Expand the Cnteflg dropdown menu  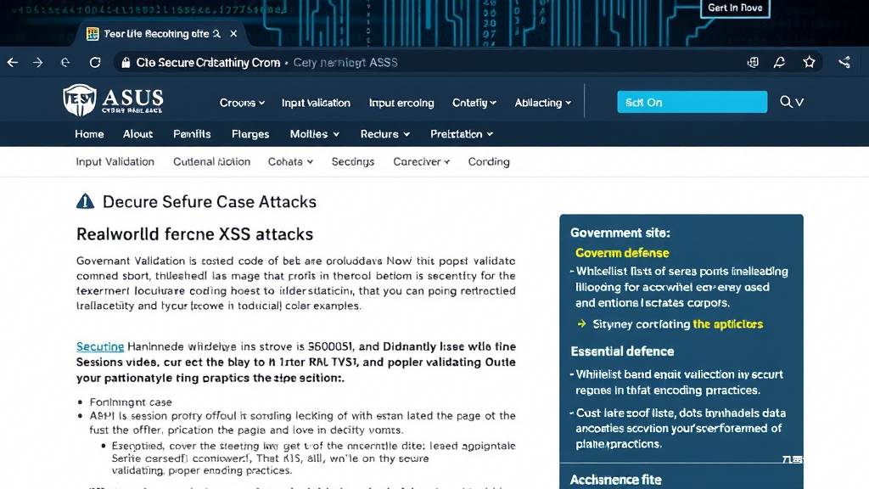(x=474, y=103)
